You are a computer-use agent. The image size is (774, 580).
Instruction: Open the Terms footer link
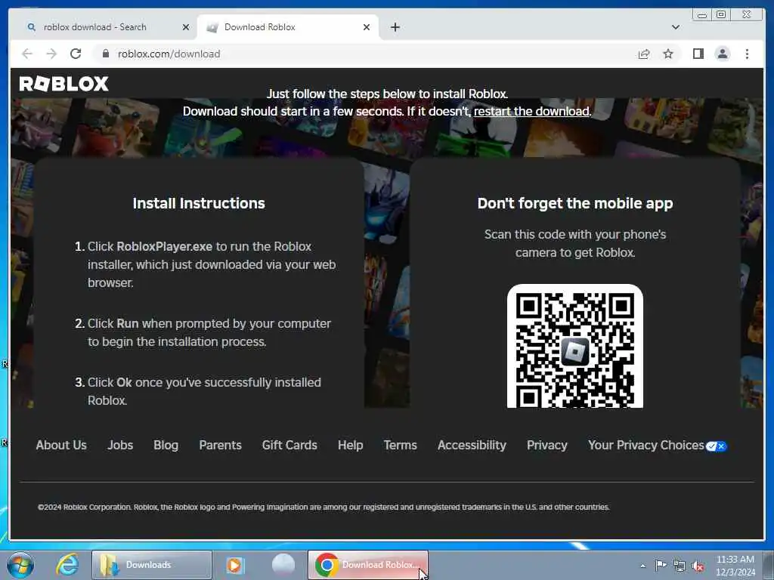401,446
